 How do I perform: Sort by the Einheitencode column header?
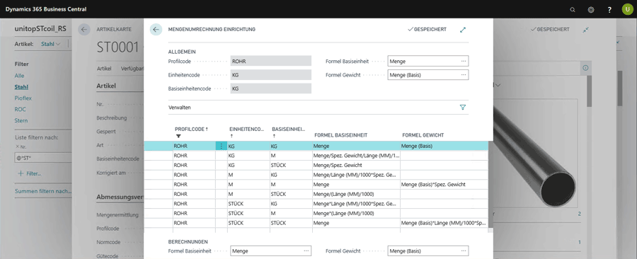tap(246, 129)
